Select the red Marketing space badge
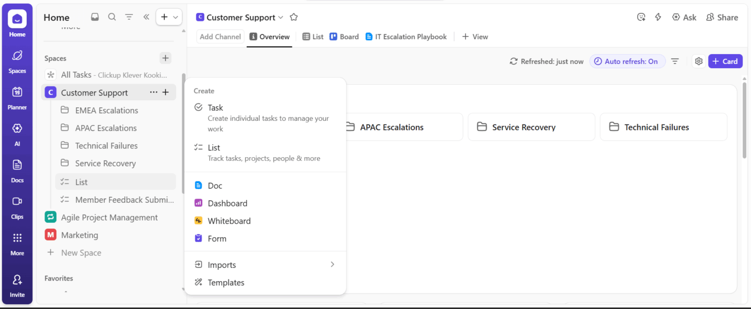This screenshot has height=309, width=751. click(x=50, y=234)
